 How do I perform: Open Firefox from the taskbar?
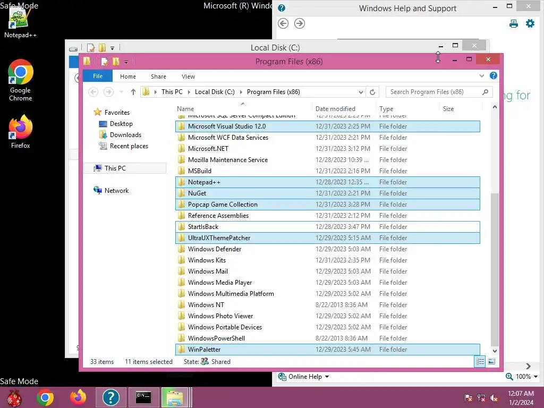78,397
